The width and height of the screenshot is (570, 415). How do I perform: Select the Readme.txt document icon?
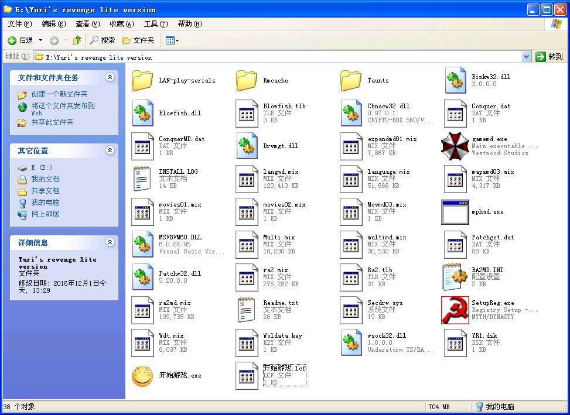tap(247, 310)
